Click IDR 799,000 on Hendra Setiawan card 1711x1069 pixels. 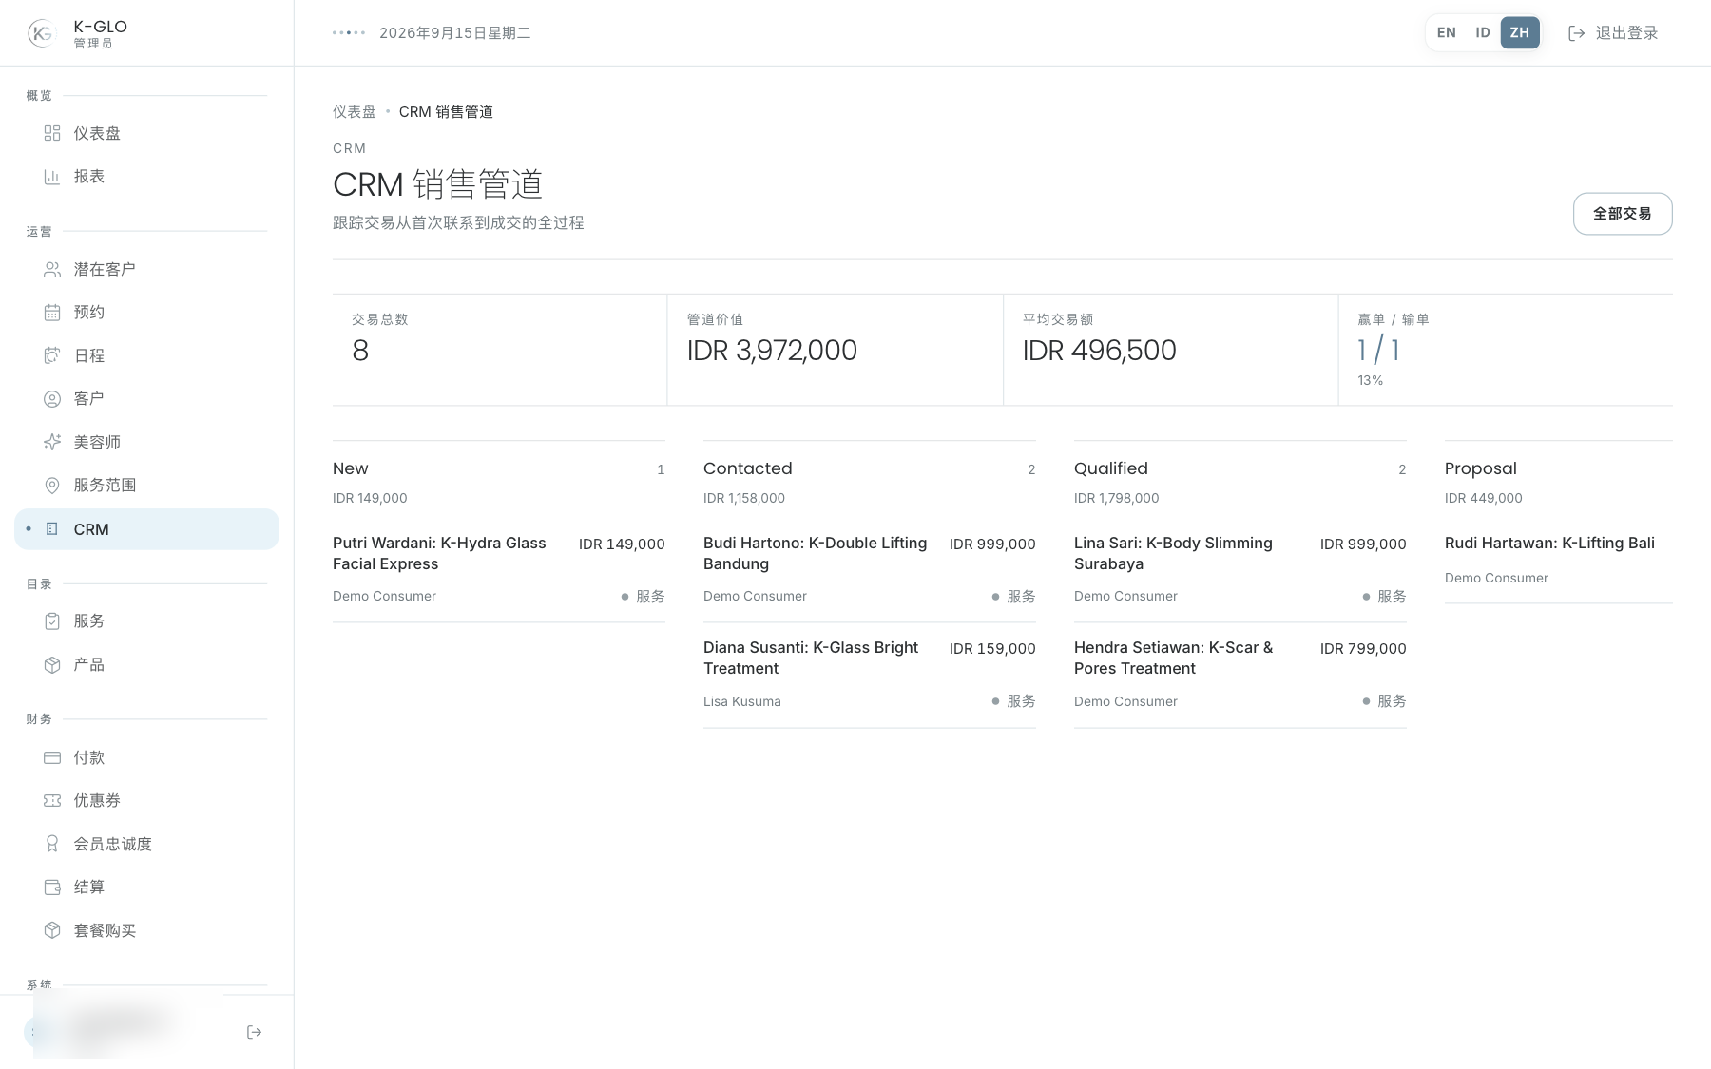pos(1363,649)
